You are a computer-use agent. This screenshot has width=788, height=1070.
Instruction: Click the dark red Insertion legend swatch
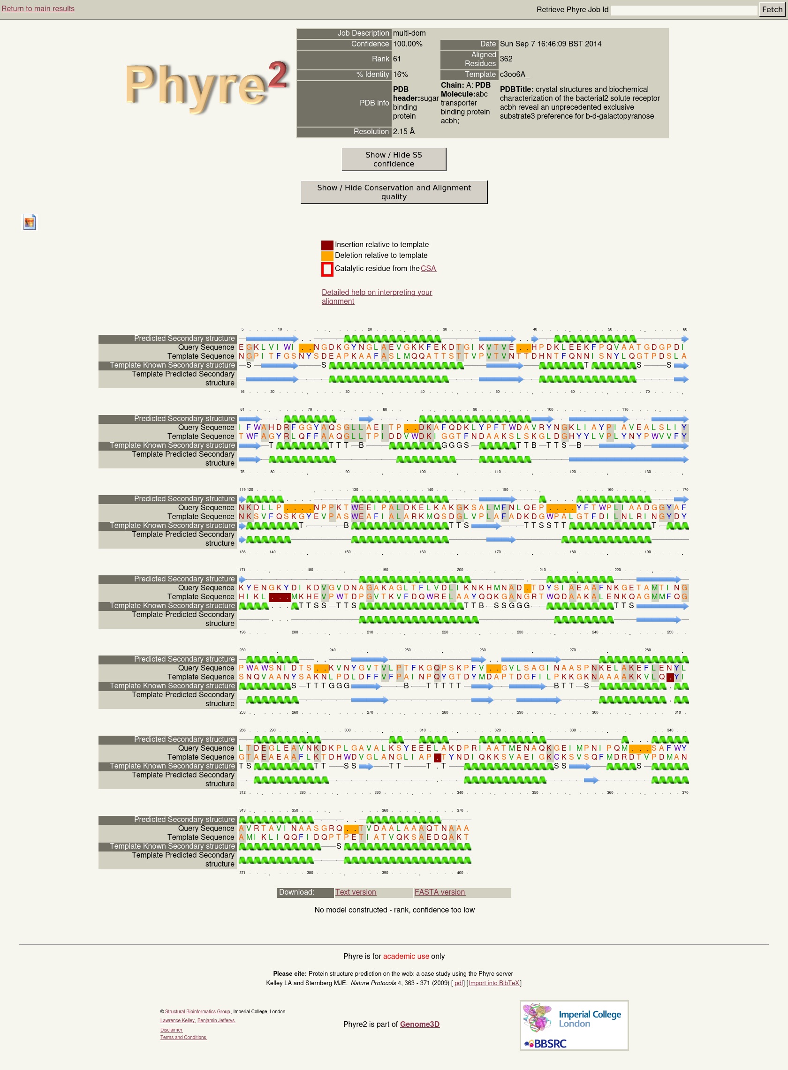[x=327, y=245]
